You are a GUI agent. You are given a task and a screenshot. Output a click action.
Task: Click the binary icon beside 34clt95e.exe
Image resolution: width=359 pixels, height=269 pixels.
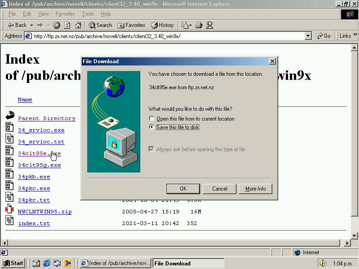(9, 150)
